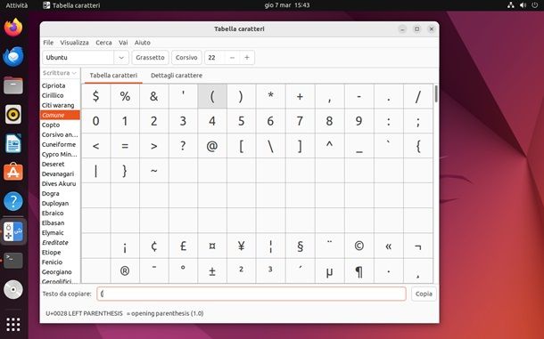The width and height of the screenshot is (544, 339).
Task: Click the network status tray icon
Action: (511, 5)
